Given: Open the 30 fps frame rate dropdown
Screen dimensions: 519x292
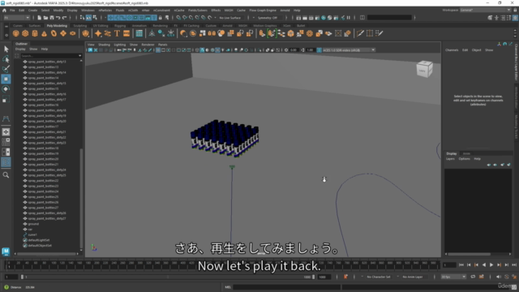Looking at the screenshot, I should (453, 277).
